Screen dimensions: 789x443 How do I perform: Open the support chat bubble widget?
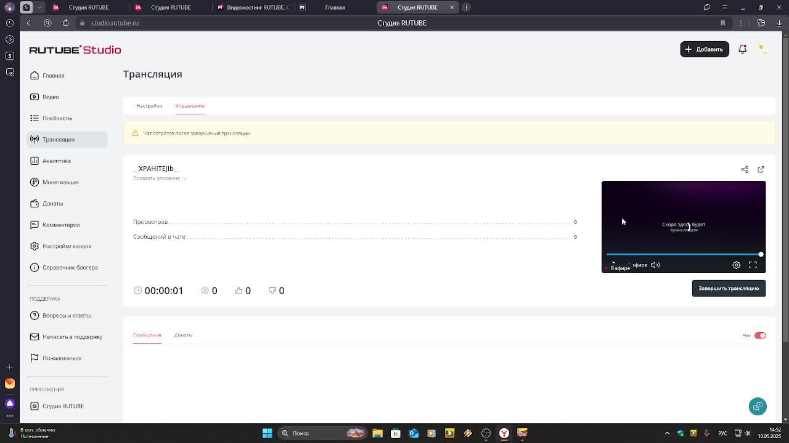pos(758,406)
